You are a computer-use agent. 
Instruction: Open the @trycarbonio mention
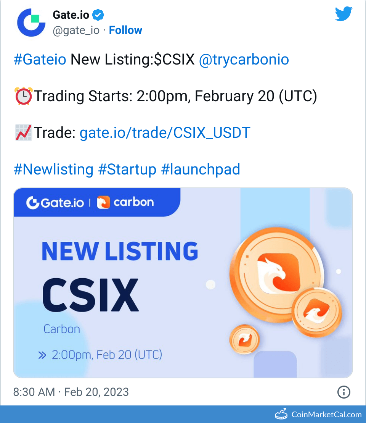coord(244,60)
